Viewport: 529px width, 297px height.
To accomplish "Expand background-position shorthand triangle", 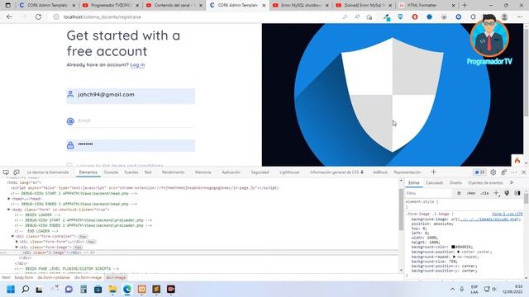I will (x=458, y=252).
